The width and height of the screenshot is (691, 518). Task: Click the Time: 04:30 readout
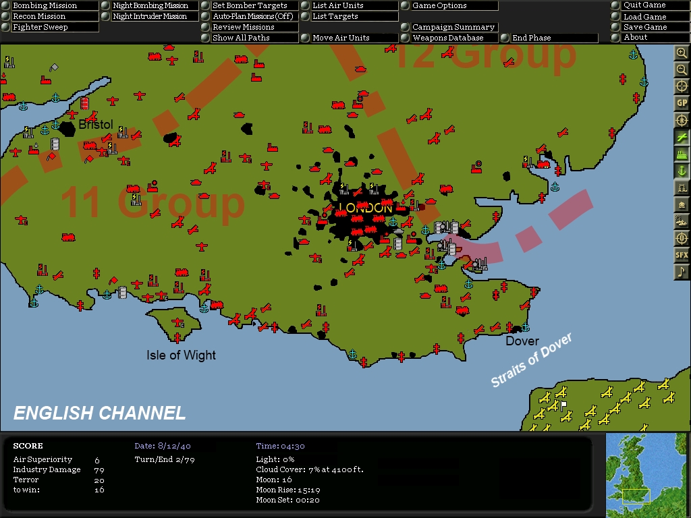280,446
